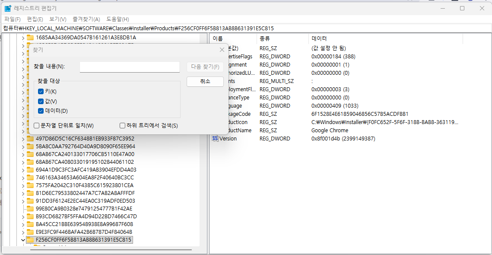
Task: Click the registry path address bar
Action: pos(246,28)
